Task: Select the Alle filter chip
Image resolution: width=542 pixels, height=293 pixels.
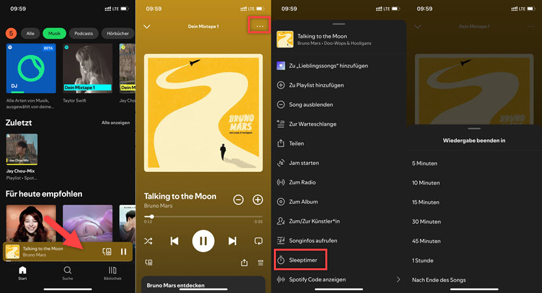Action: (x=31, y=34)
